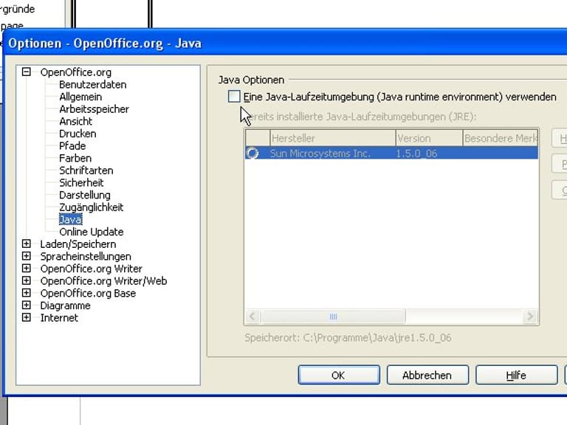Collapse the OpenOffice.org tree node
567x425 pixels.
26,72
